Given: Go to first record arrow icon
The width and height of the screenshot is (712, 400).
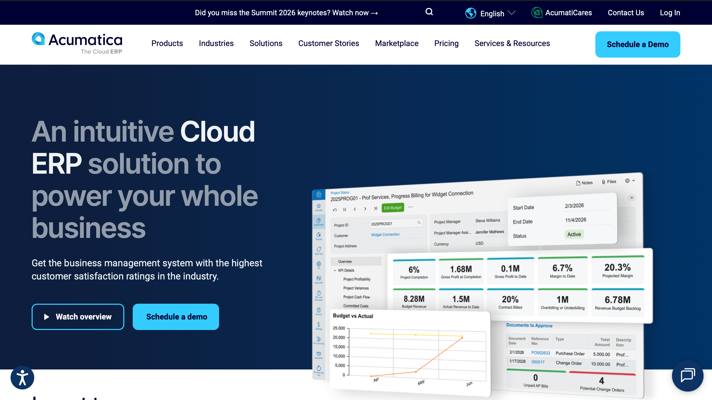Looking at the screenshot, I should coord(345,209).
